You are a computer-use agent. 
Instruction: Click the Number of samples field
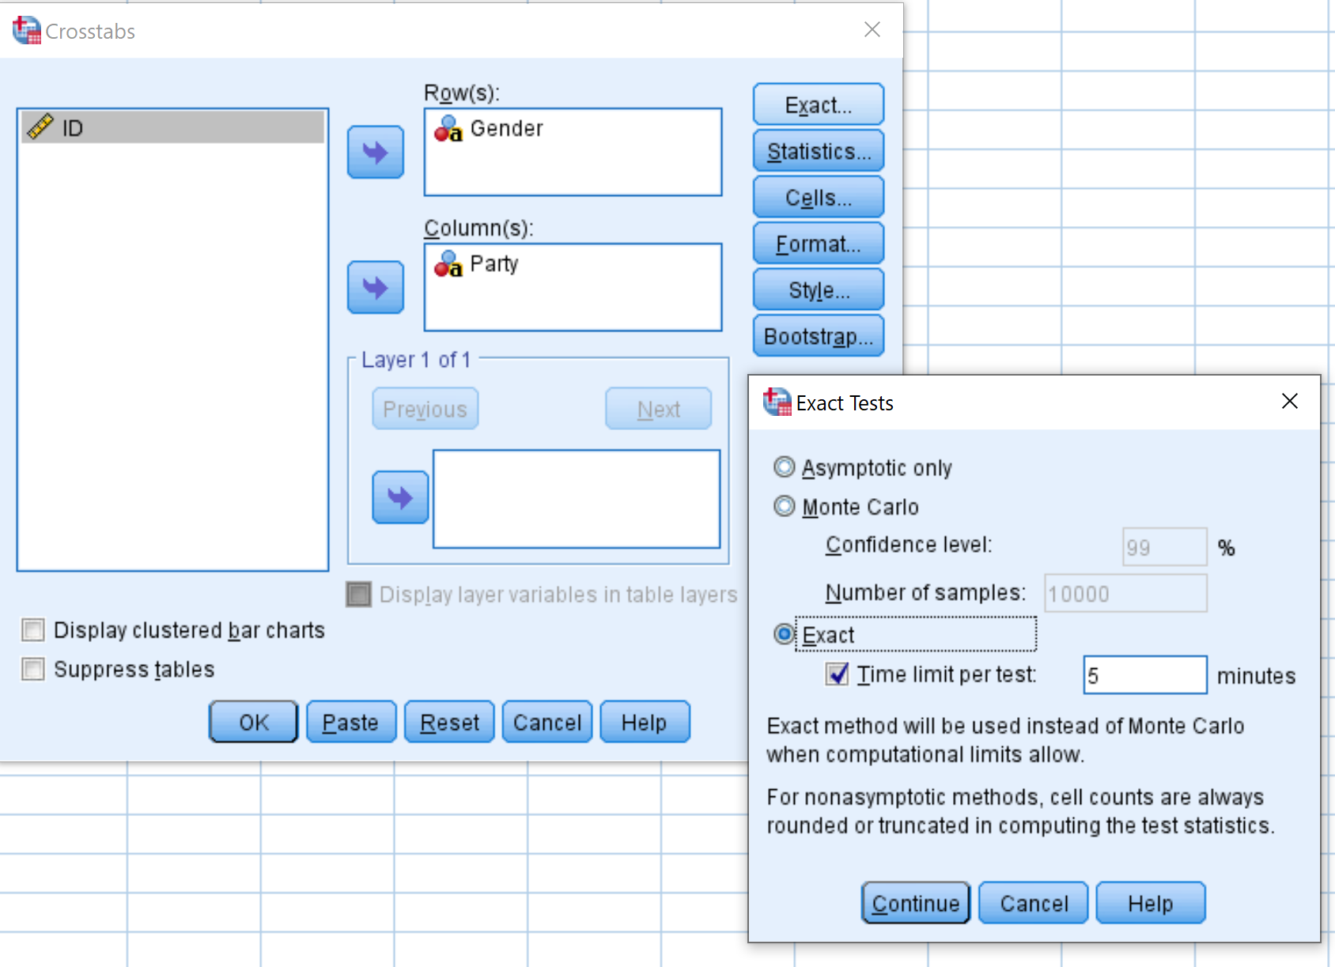click(1125, 593)
